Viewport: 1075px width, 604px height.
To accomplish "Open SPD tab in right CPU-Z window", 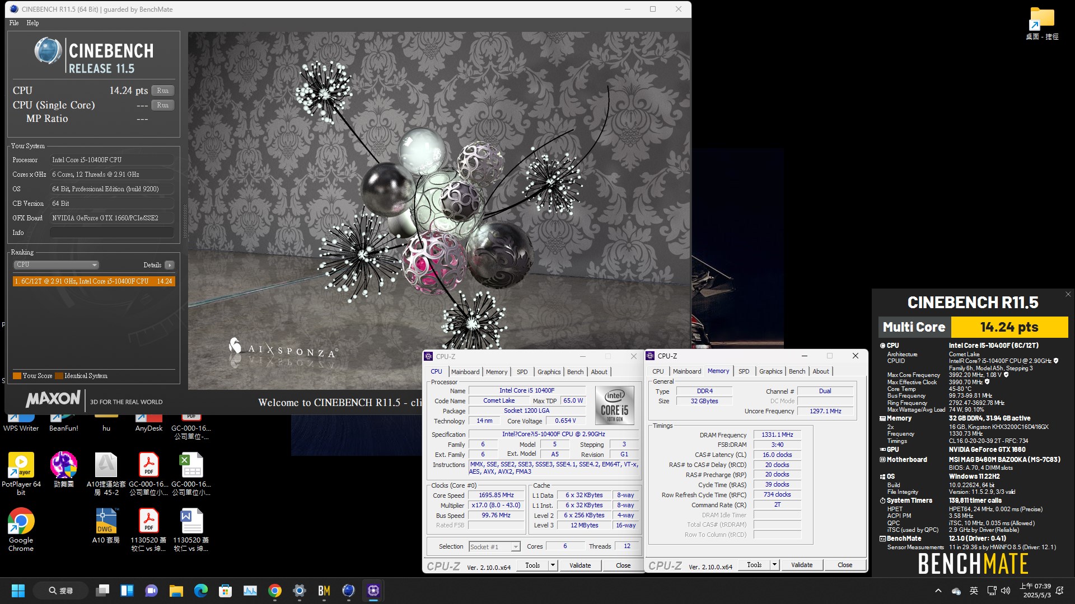I will click(x=744, y=371).
